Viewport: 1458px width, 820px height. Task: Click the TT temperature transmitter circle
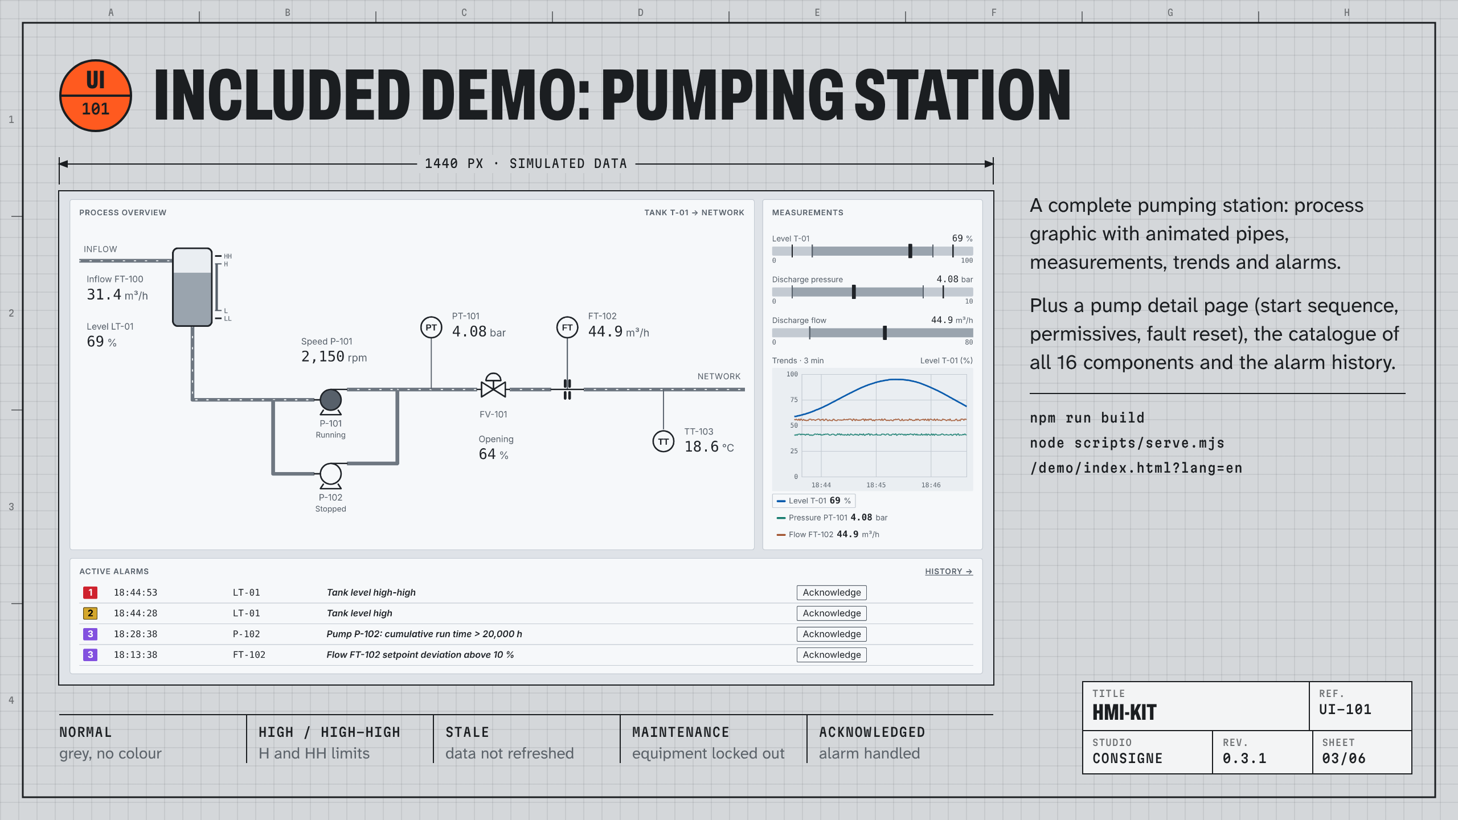[664, 441]
